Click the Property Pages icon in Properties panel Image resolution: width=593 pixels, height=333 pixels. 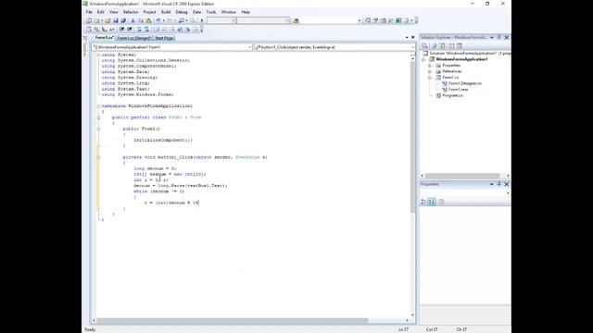point(441,202)
